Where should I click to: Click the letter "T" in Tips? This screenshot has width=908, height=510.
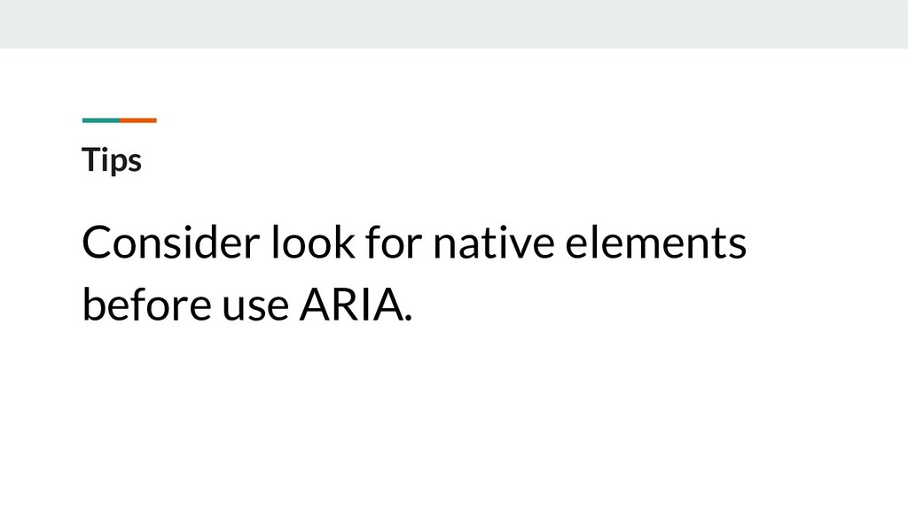[91, 159]
